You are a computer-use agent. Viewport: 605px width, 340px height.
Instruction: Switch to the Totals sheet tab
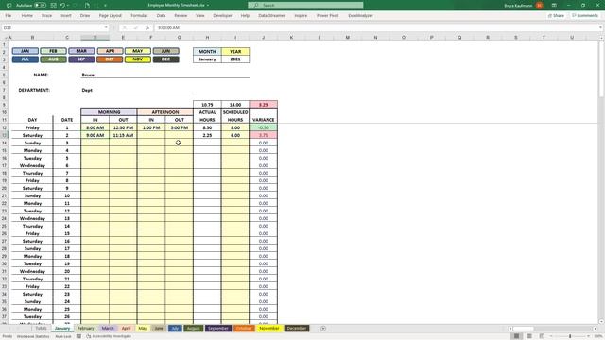tap(41, 329)
